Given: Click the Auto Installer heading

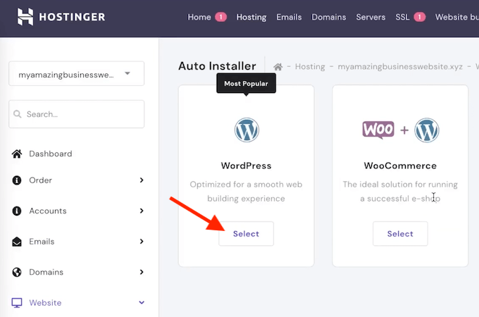Looking at the screenshot, I should (217, 66).
